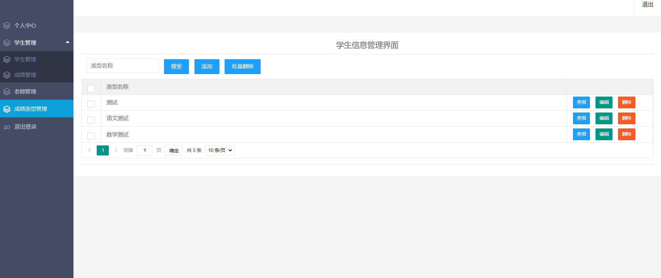This screenshot has height=278, width=661.
Task: Click 查看 for the 测试 row
Action: point(581,102)
